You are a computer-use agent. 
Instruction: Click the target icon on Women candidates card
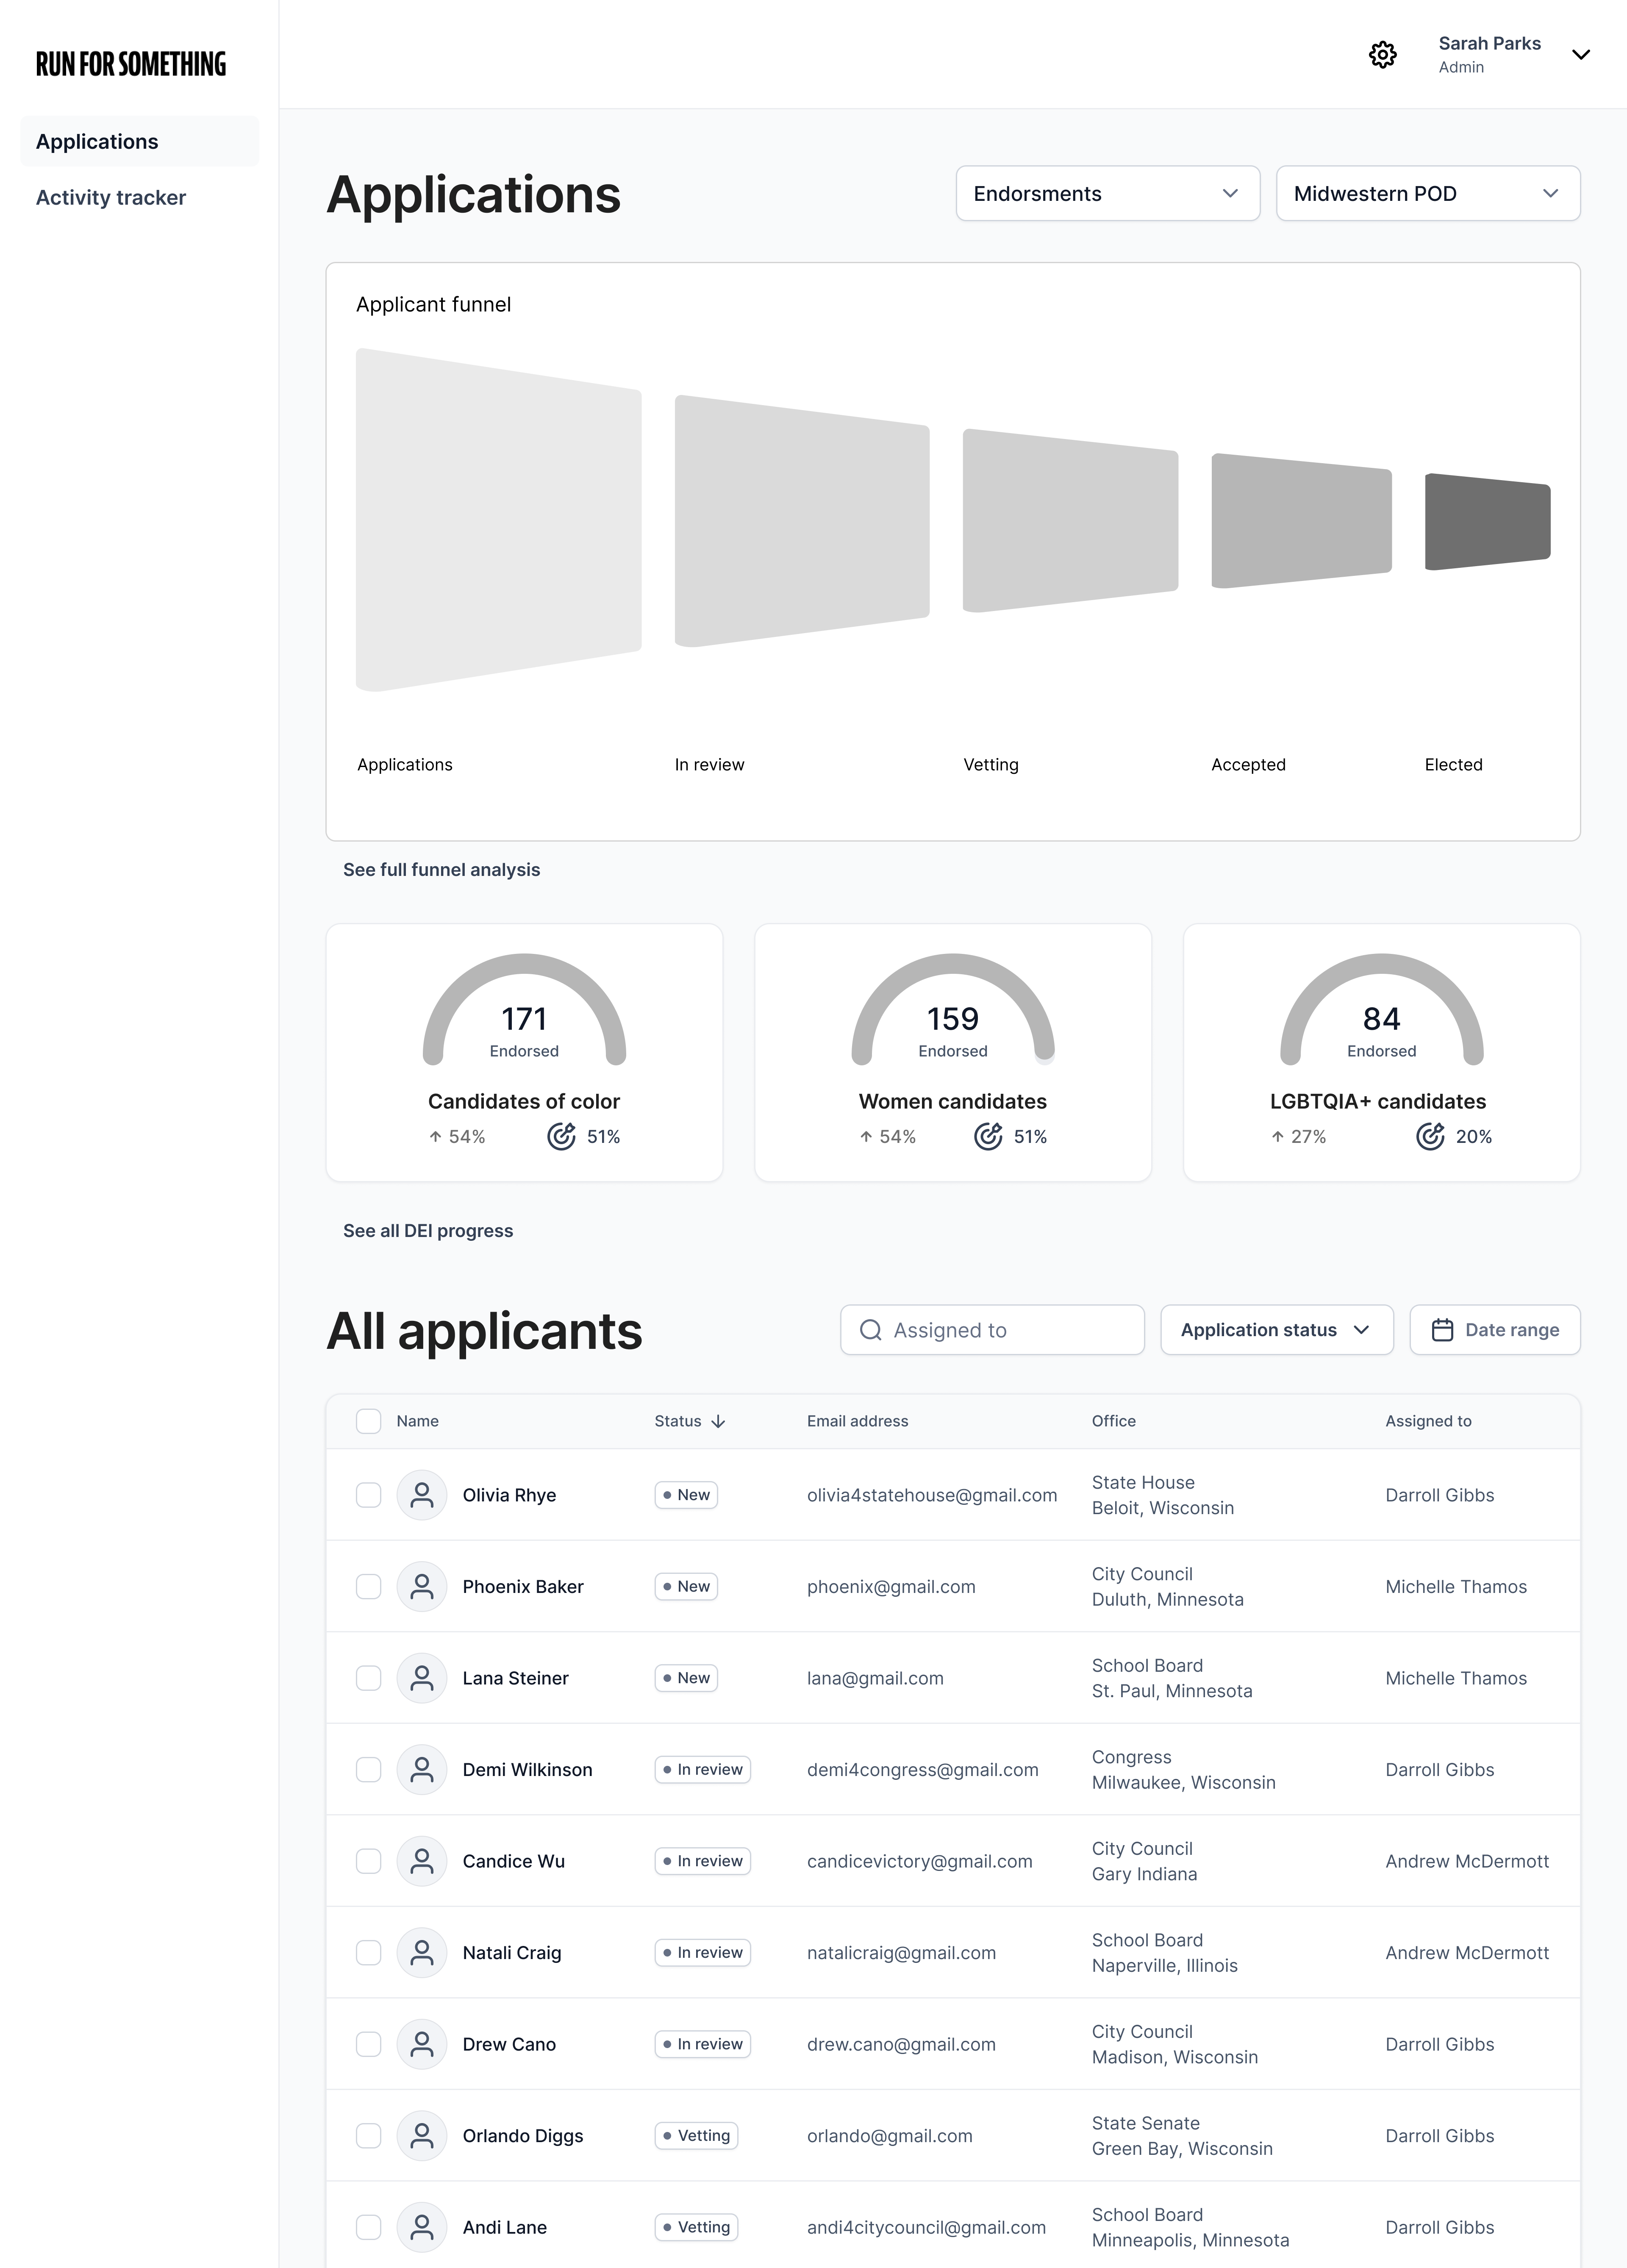[x=988, y=1136]
